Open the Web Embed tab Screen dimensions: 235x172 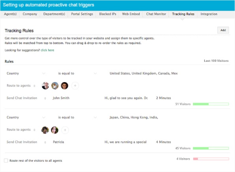pos(131,14)
